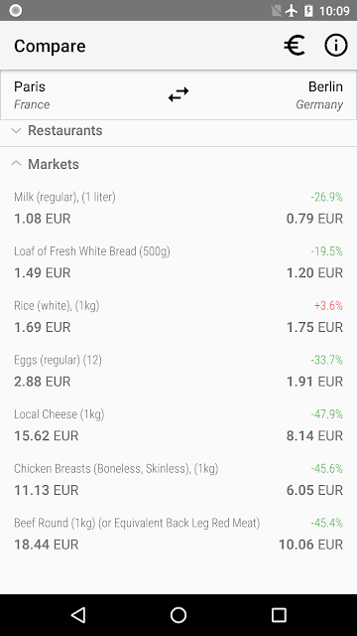Tap the Compare title
The height and width of the screenshot is (636, 357).
50,46
